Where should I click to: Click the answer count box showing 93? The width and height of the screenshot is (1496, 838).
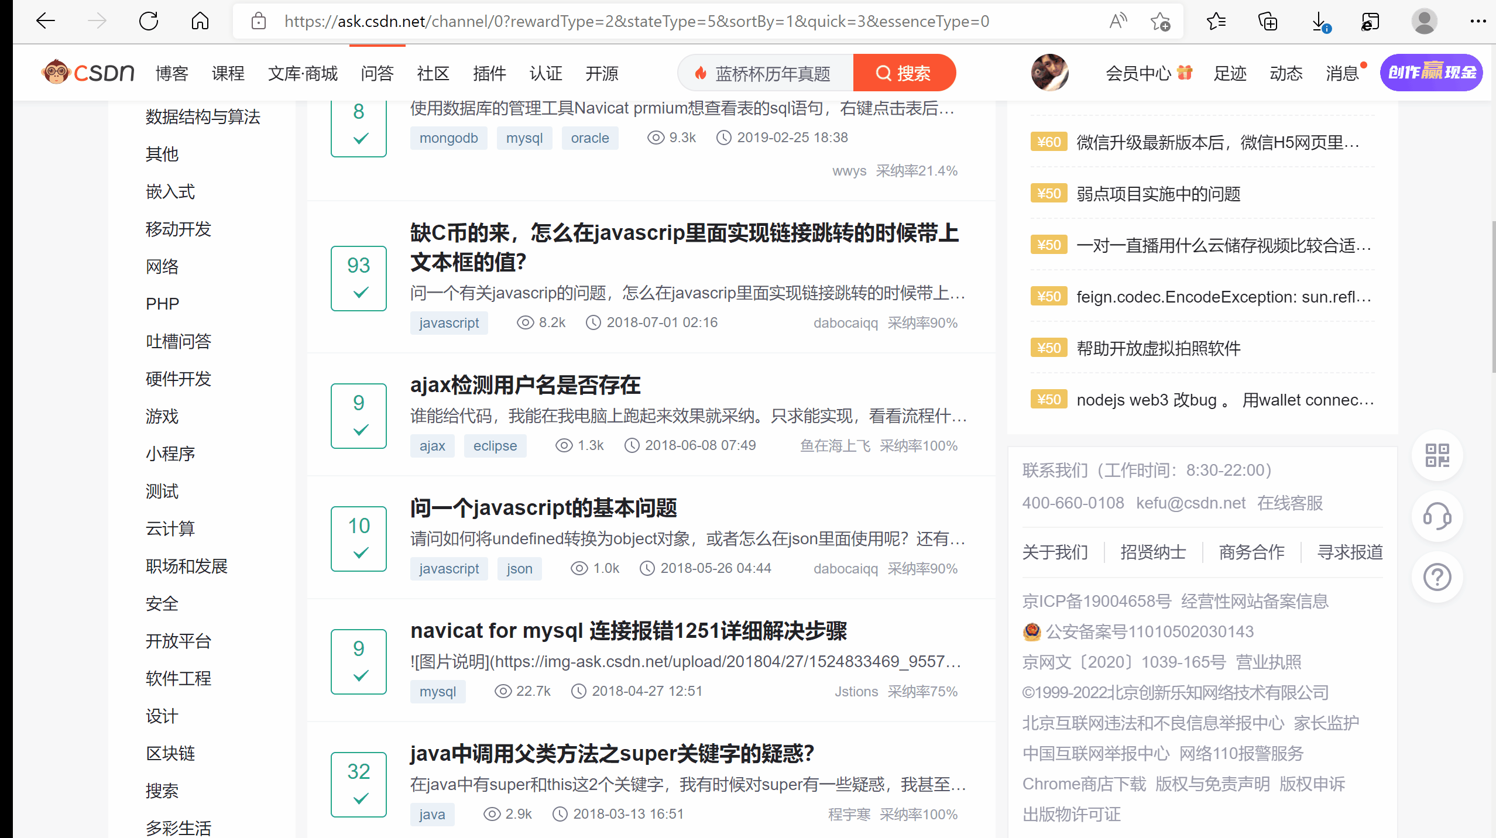tap(359, 279)
